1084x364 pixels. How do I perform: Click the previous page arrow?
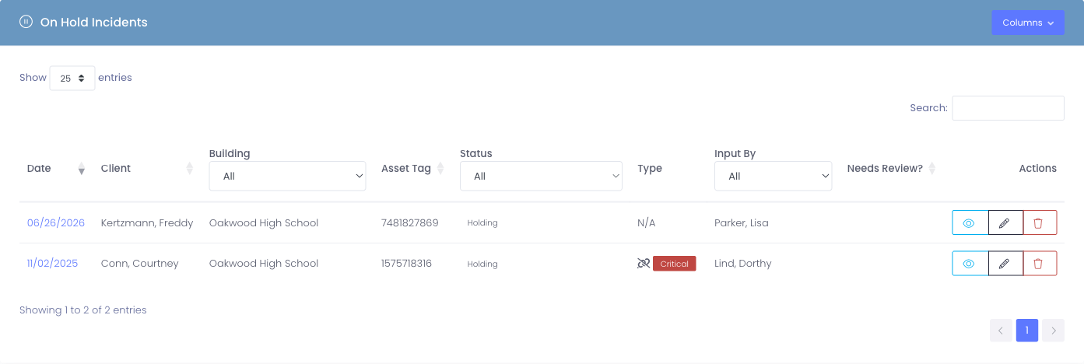1001,331
